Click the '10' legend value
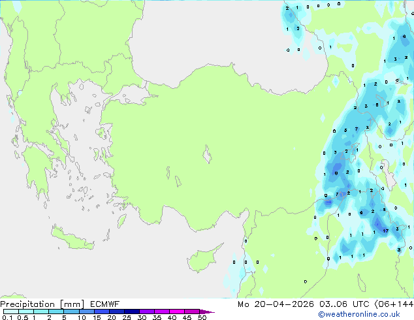The width and height of the screenshot is (414, 320). pos(82,317)
